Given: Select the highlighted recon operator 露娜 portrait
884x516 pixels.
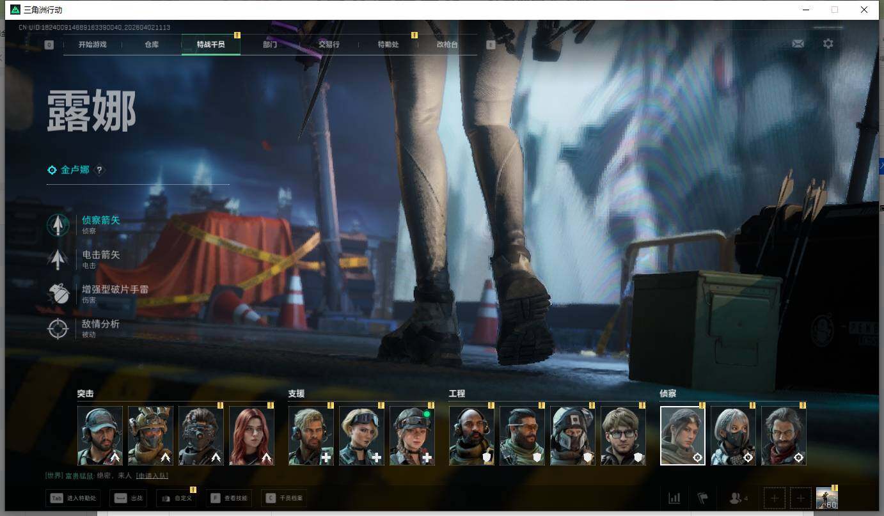Looking at the screenshot, I should [683, 435].
